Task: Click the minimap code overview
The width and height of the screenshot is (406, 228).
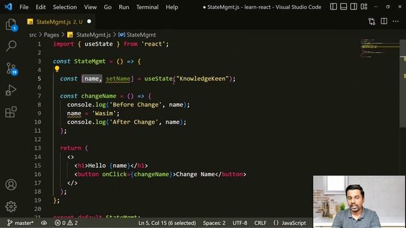Action: coord(380,48)
